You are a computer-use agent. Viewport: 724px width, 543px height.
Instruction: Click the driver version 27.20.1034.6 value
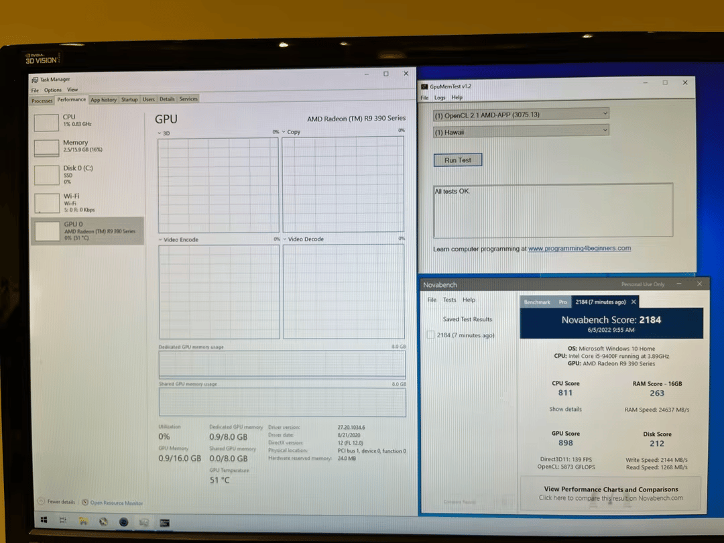(x=351, y=428)
